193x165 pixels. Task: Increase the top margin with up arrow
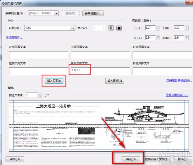pos(158,27)
